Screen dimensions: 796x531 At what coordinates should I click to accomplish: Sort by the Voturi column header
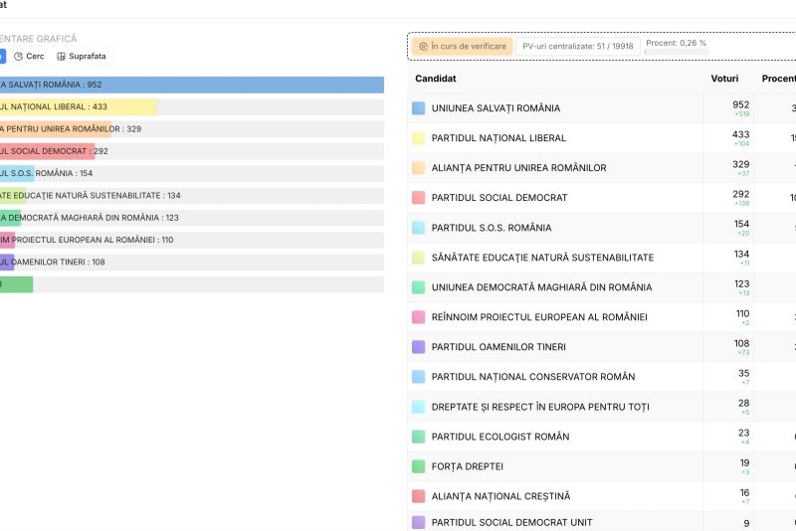tap(724, 79)
